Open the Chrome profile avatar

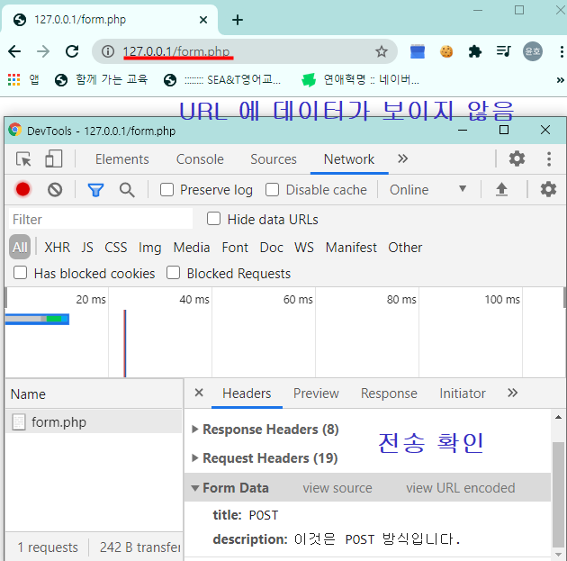click(x=532, y=51)
